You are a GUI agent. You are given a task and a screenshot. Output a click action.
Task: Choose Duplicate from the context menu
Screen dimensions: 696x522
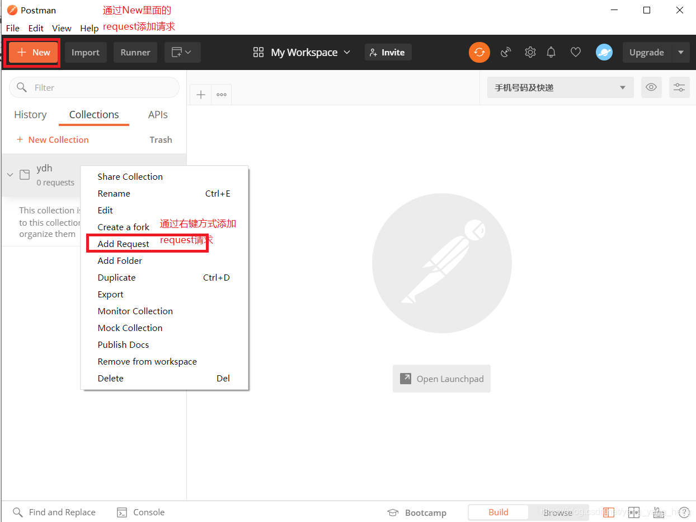(164, 277)
